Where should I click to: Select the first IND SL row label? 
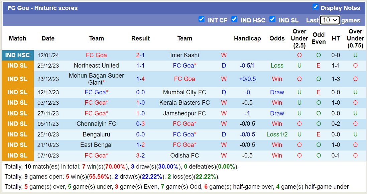point(17,66)
